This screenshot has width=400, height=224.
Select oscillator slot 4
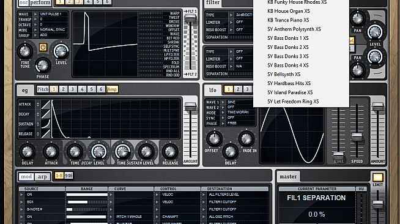[88, 2]
